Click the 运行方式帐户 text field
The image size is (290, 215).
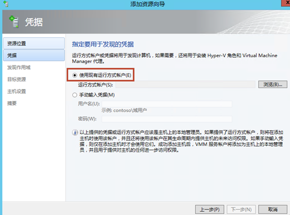click(185, 84)
